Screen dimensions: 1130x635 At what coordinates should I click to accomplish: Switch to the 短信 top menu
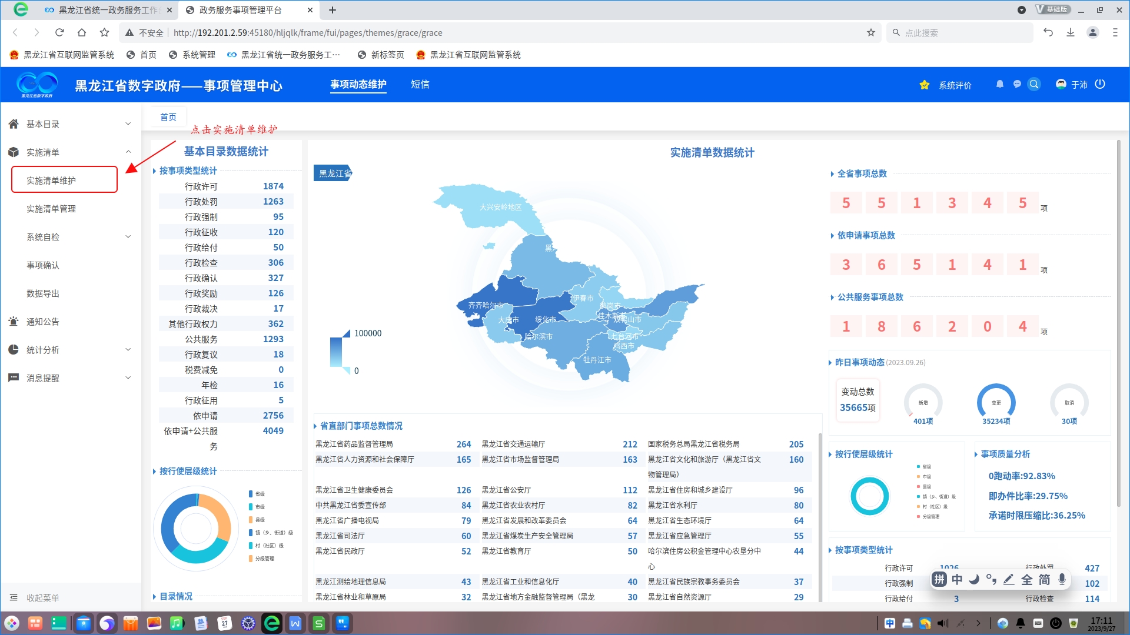coord(420,85)
